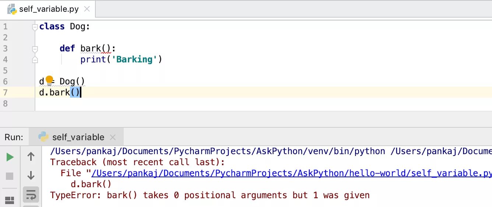492x207 pixels.
Task: Collapse the bark method fold marker
Action: pos(35,48)
